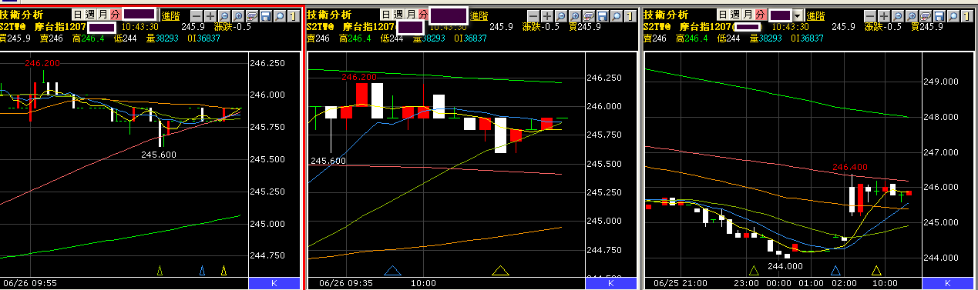Switch right chart to minute (分) period
Image resolution: width=978 pixels, height=290 pixels.
click(x=761, y=15)
